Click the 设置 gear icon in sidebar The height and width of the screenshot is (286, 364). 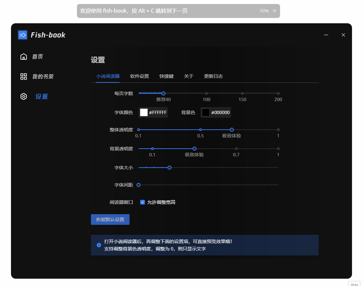pyautogui.click(x=23, y=96)
